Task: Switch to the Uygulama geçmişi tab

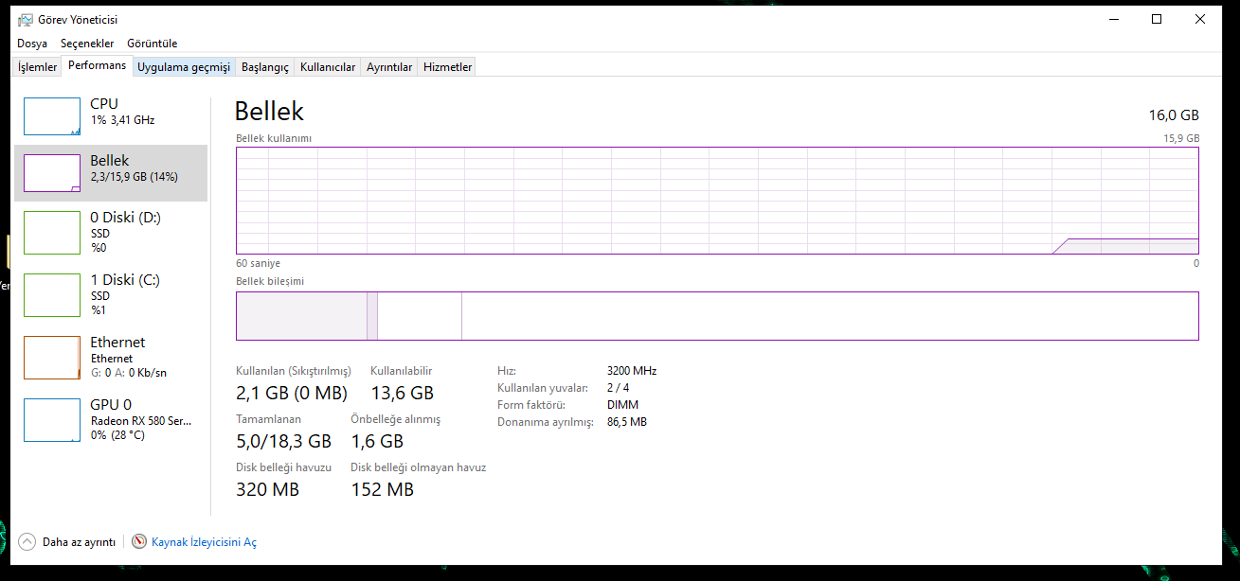Action: coord(184,67)
